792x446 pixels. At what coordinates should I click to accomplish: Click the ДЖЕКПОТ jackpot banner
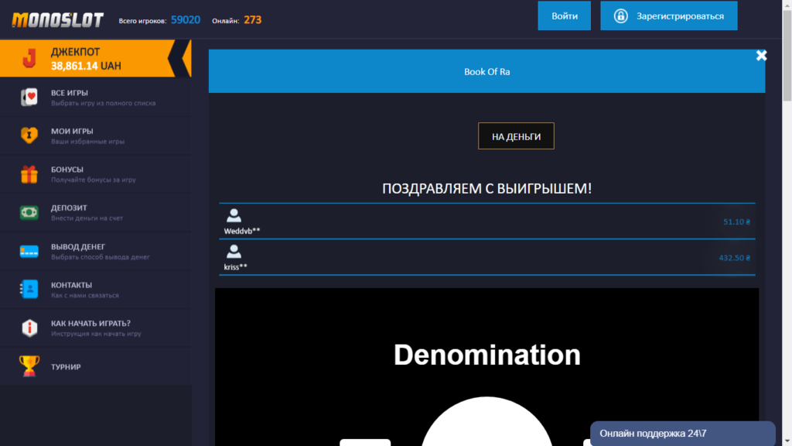(x=85, y=59)
